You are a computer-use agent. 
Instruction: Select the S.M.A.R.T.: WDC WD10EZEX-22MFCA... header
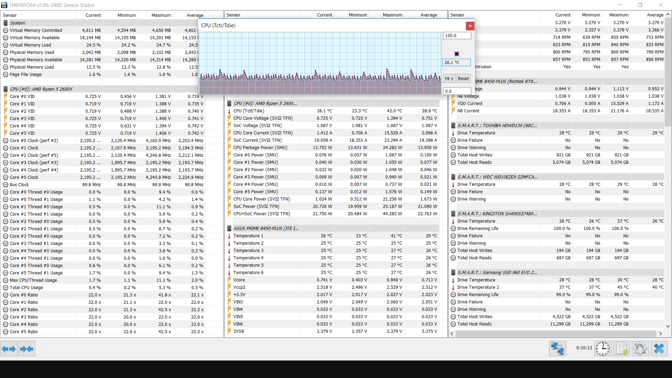point(557,177)
